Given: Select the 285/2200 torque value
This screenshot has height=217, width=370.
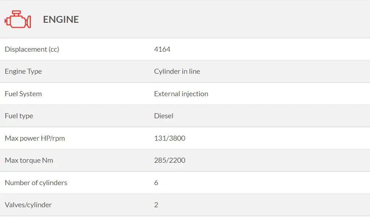Looking at the screenshot, I should pyautogui.click(x=170, y=160).
